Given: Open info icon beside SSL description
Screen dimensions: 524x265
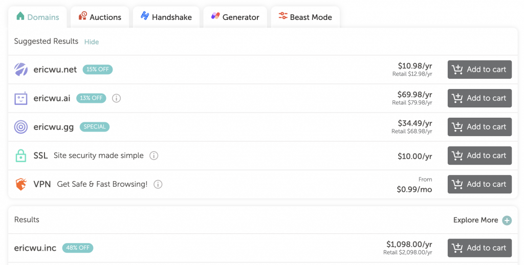Looking at the screenshot, I should coord(154,156).
